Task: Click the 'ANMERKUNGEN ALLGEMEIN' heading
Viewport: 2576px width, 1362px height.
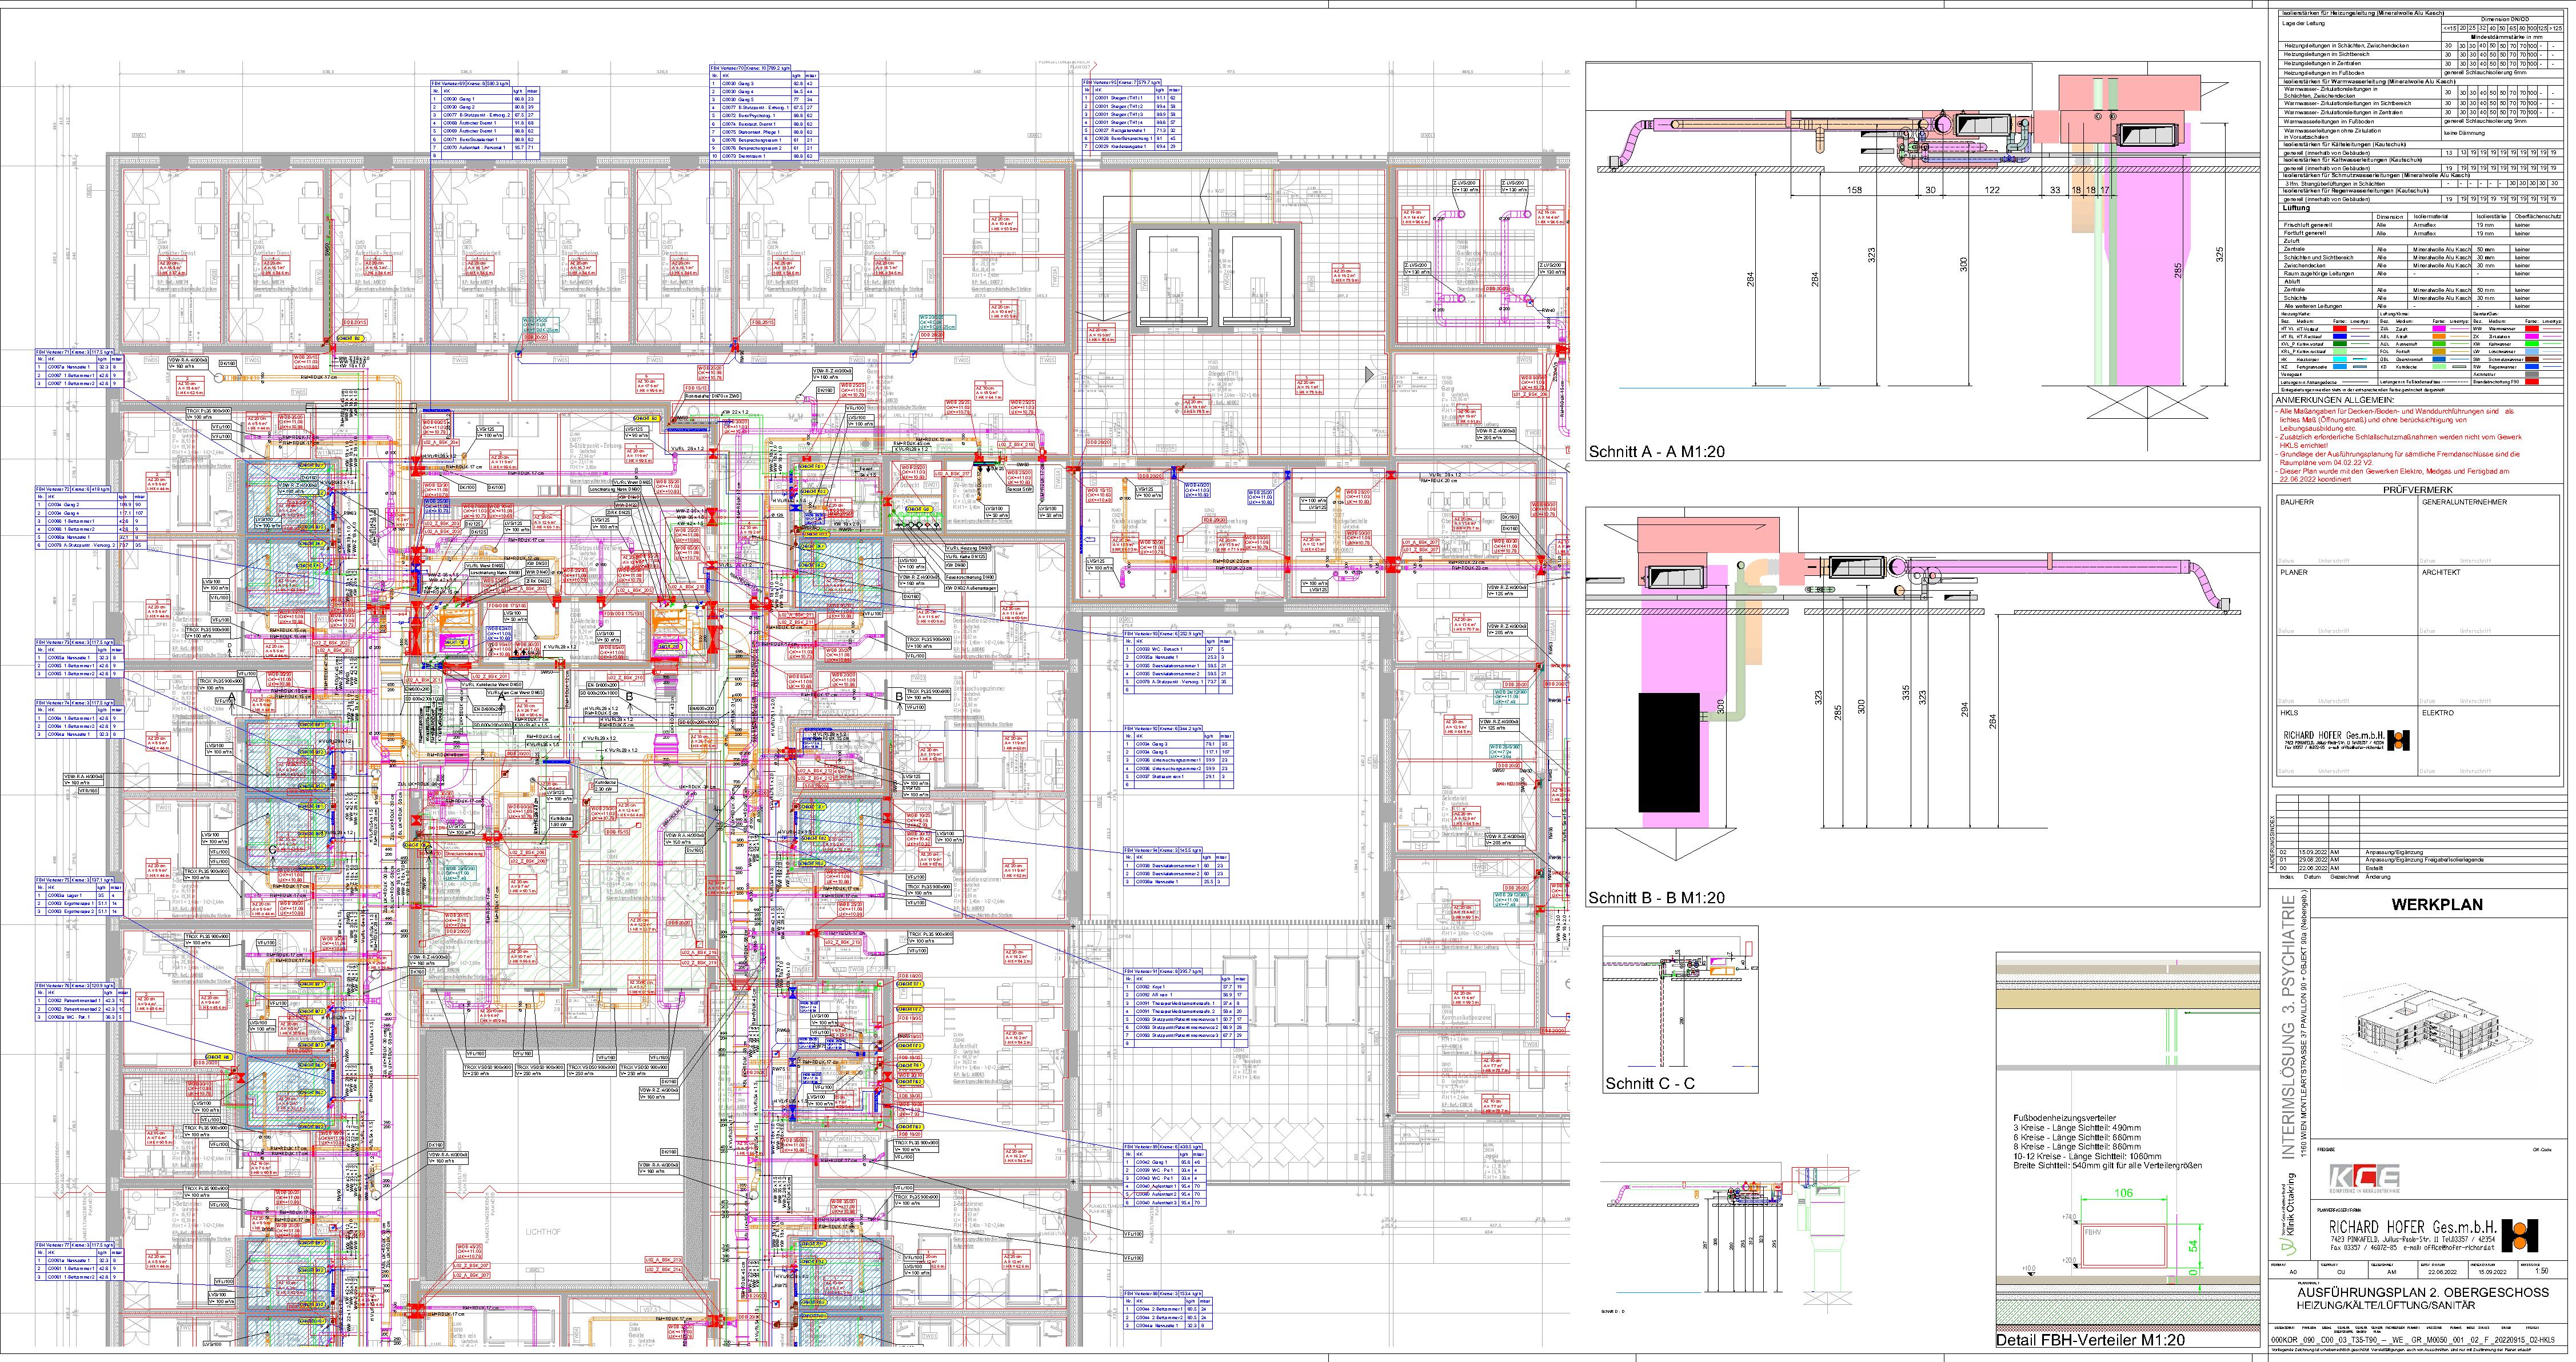Action: pos(2335,400)
